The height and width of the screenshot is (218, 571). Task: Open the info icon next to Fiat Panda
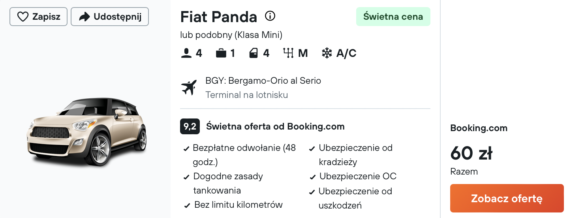(270, 16)
